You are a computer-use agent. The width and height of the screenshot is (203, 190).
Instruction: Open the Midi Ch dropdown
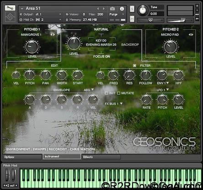coord(41,20)
